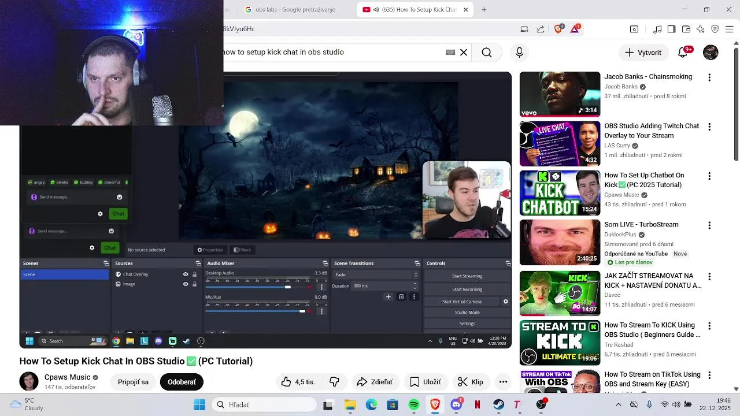Click the trash icon in Scene Transitions

click(x=401, y=297)
